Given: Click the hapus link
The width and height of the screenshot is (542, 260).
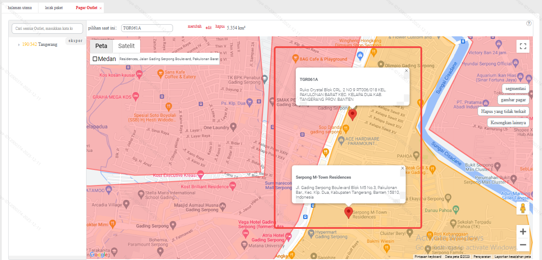Looking at the screenshot, I should coord(220,26).
